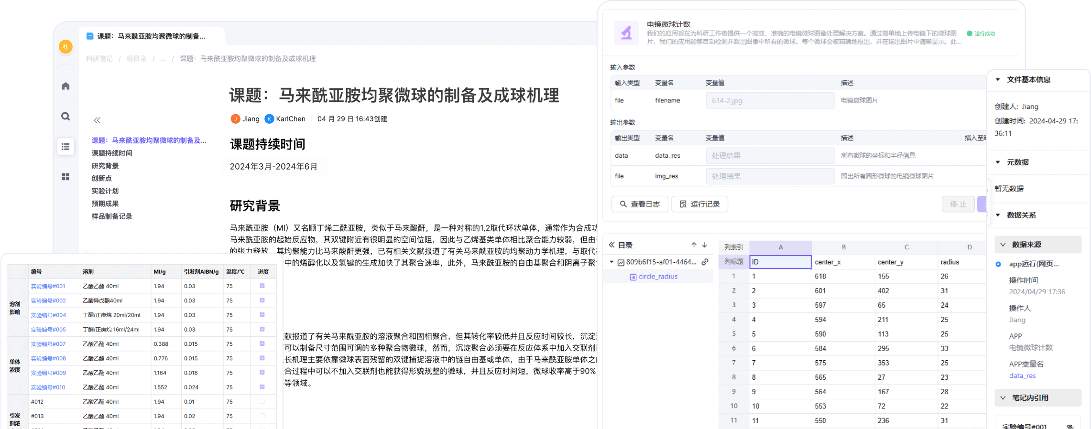Viewport: 1091px width, 429px height.
Task: Toggle progress checkbox for 实验编号#001
Action: coord(262,286)
